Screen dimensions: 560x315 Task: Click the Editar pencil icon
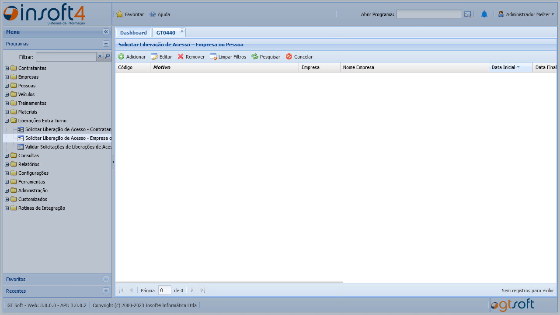pyautogui.click(x=154, y=57)
